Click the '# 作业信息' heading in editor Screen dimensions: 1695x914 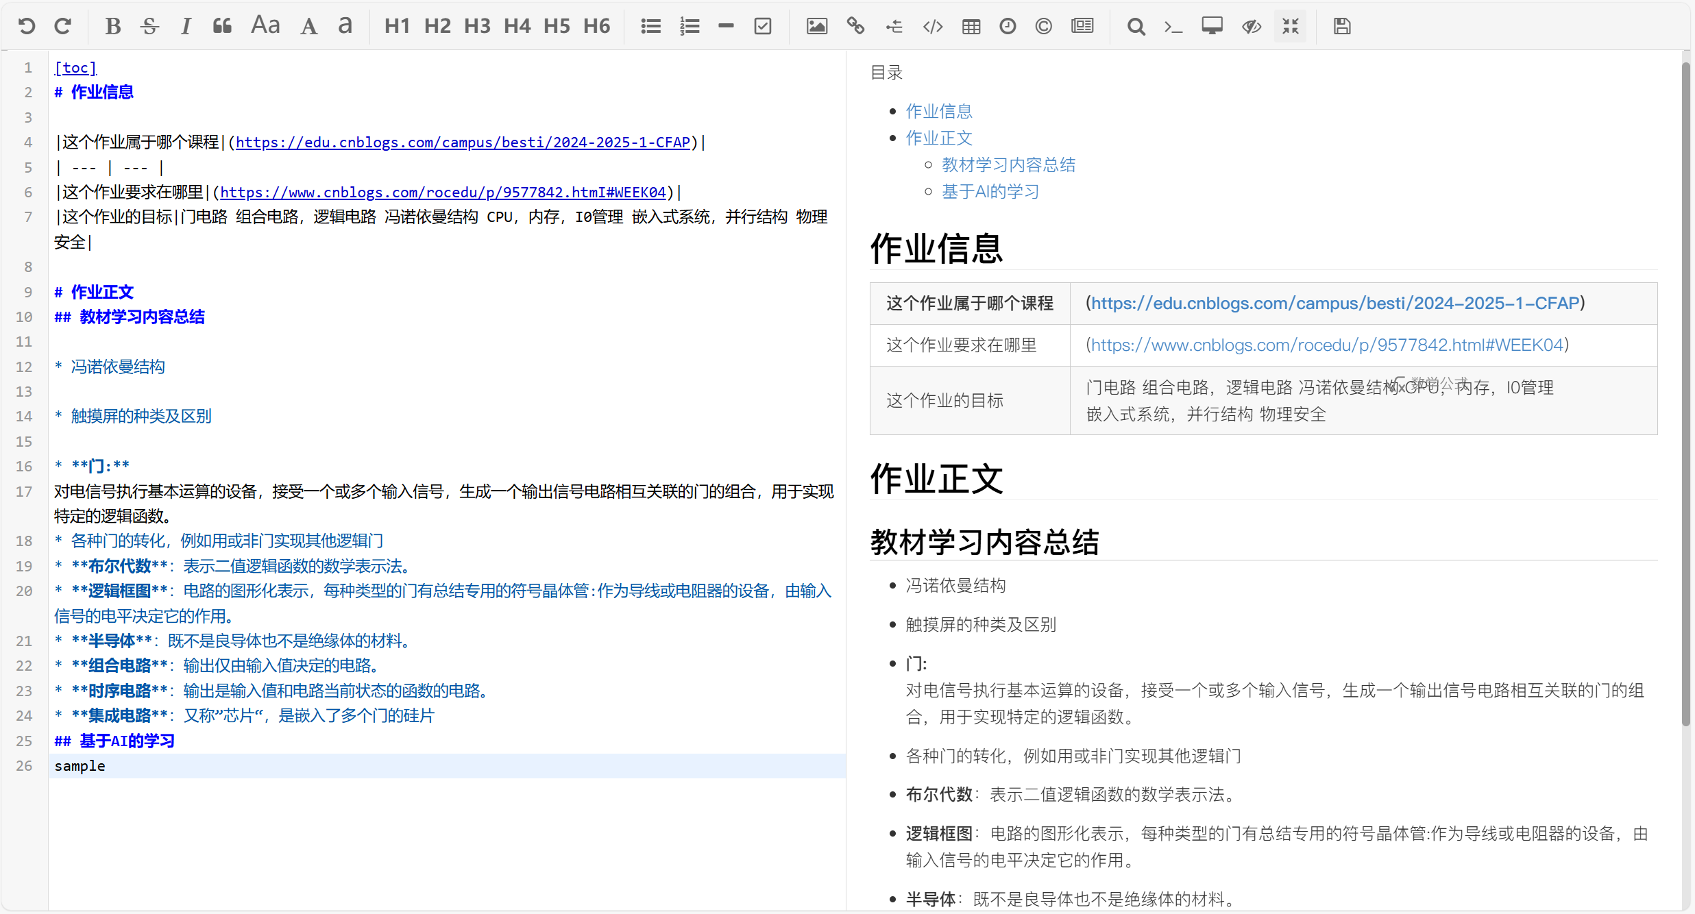94,92
